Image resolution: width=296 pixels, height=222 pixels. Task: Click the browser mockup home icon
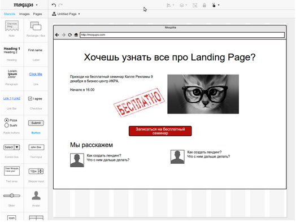76,35
